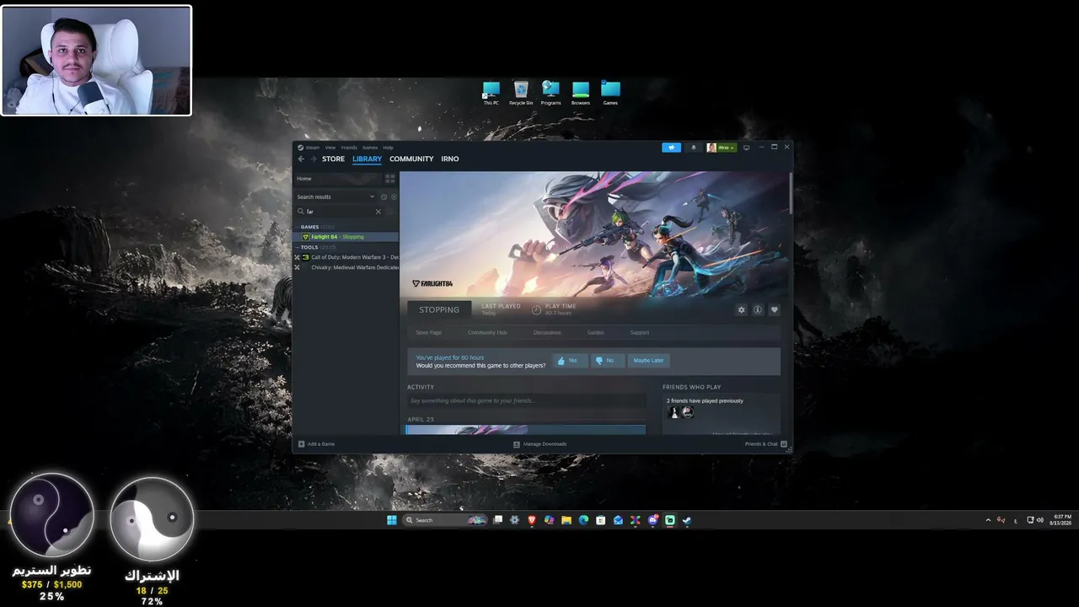This screenshot has width=1079, height=607.
Task: Open the taskbar volume control
Action: [x=1039, y=520]
